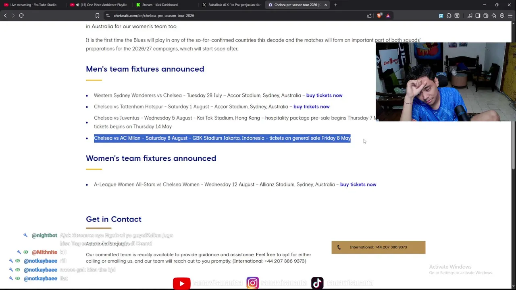Open the Brave Shields lion icon
The image size is (516, 290).
point(379,16)
